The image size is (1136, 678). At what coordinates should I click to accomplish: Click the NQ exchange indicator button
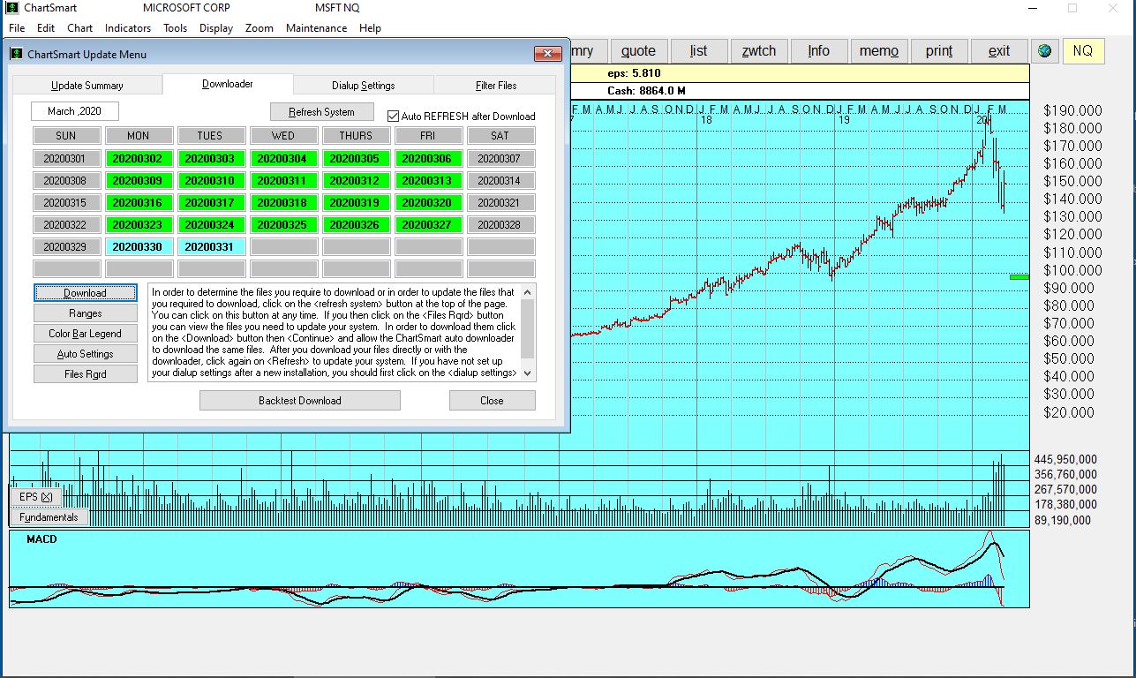click(x=1083, y=51)
